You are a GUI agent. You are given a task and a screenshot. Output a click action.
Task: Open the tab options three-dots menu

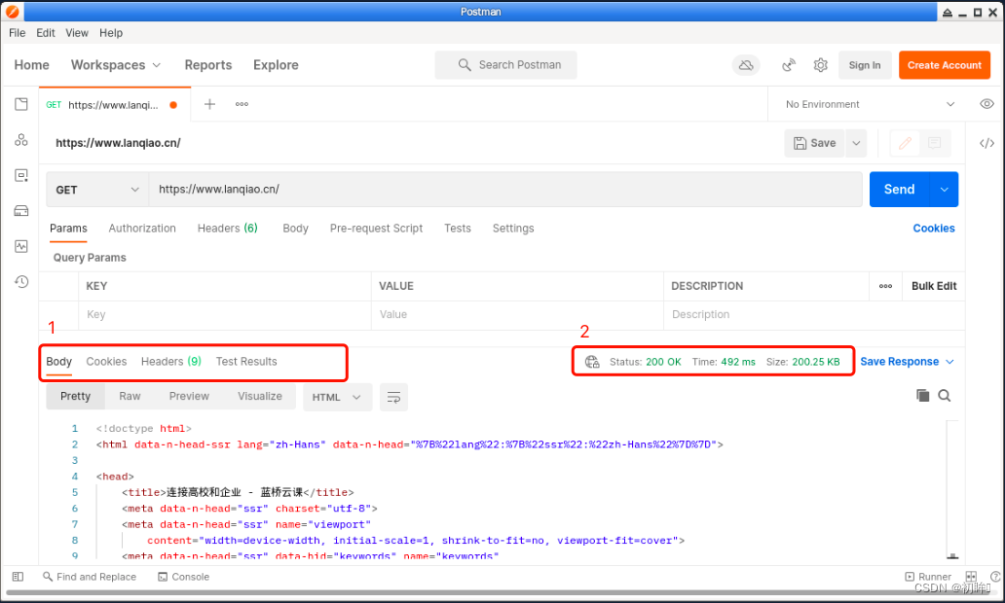click(x=242, y=104)
